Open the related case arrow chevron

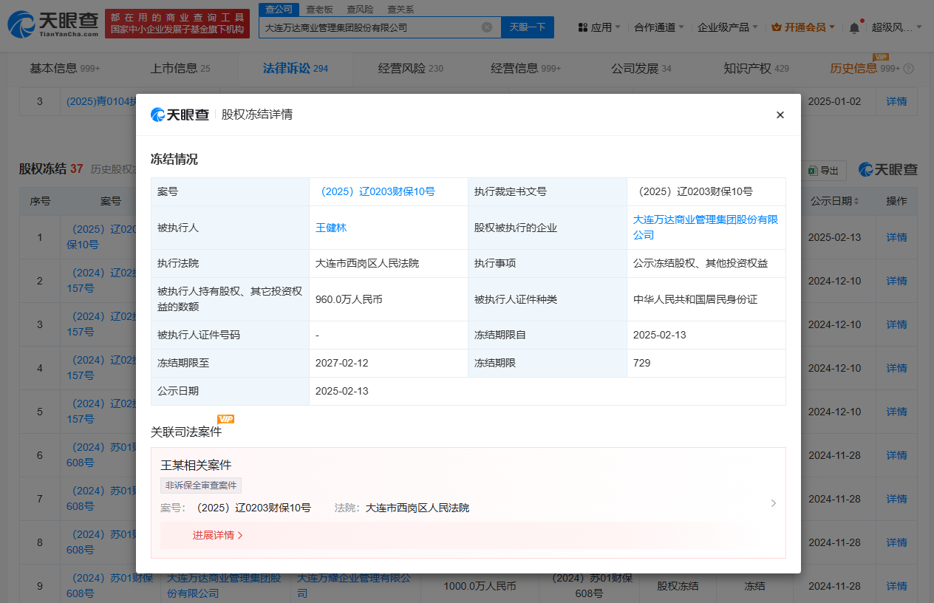[x=774, y=503]
